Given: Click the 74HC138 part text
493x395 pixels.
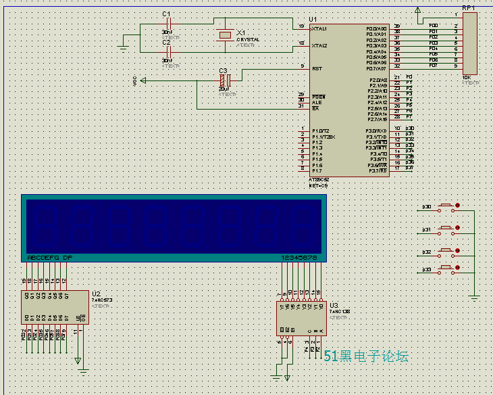Looking at the screenshot, I should pyautogui.click(x=340, y=312).
